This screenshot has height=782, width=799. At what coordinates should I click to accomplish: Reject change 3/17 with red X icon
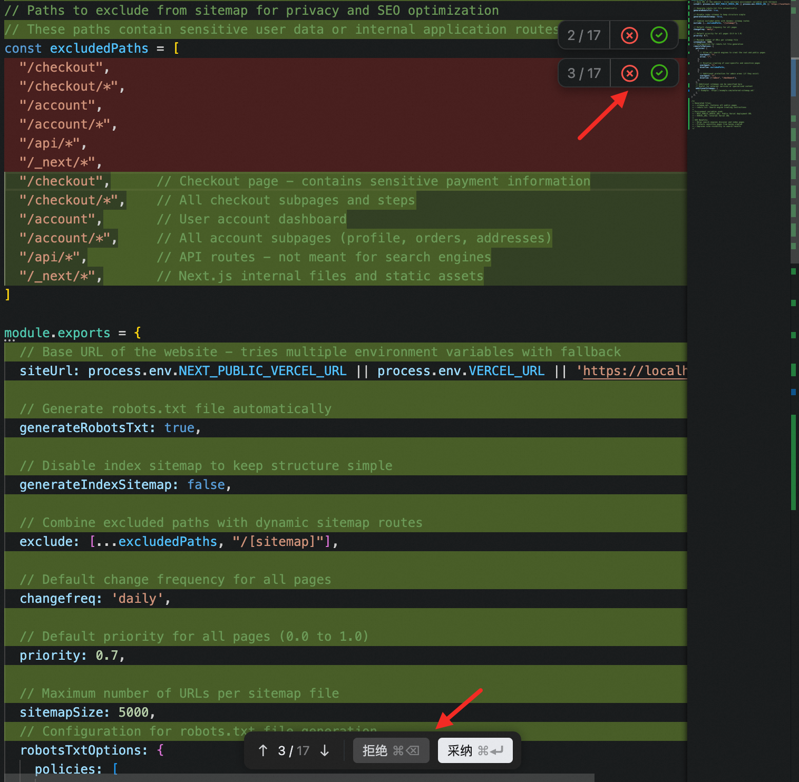pyautogui.click(x=629, y=73)
